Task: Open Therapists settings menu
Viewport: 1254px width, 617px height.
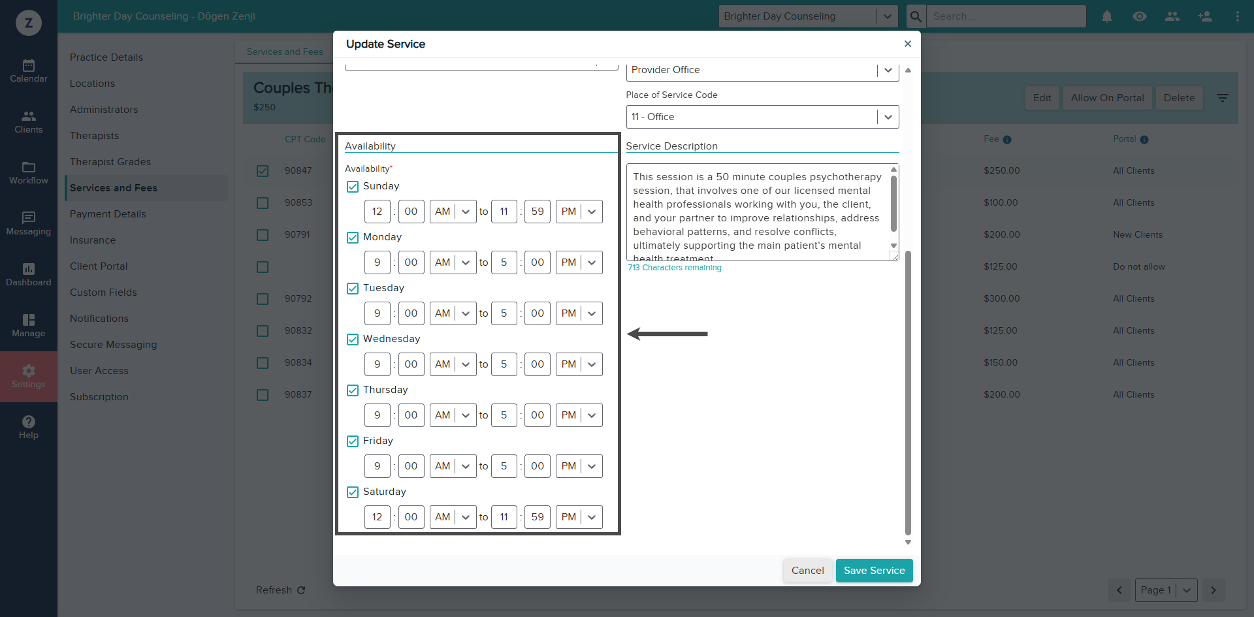Action: 95,136
